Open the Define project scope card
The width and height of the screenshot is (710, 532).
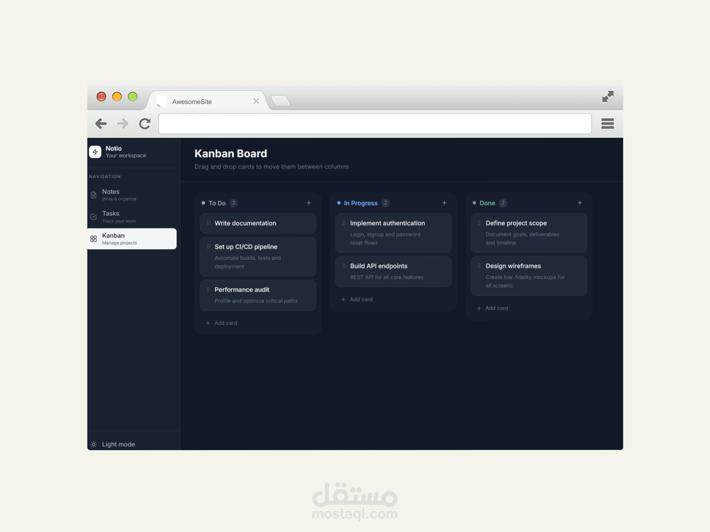(529, 233)
